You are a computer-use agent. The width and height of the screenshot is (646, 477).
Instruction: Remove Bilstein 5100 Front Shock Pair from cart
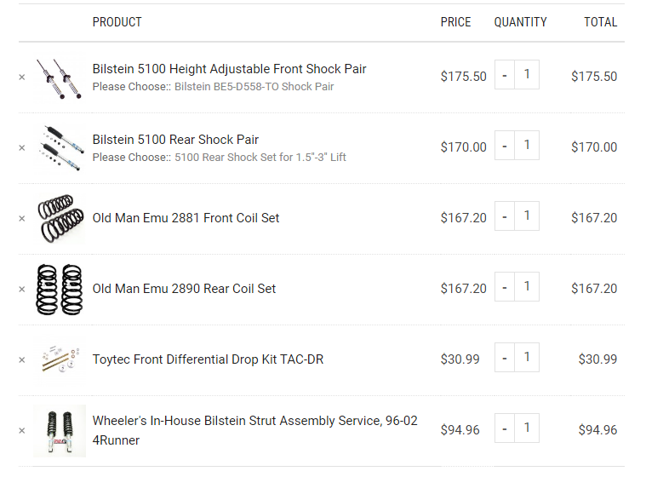click(22, 78)
